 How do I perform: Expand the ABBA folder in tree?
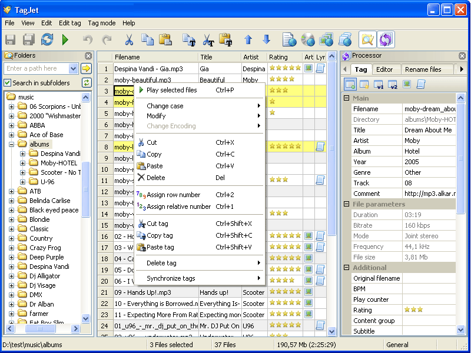coord(11,125)
